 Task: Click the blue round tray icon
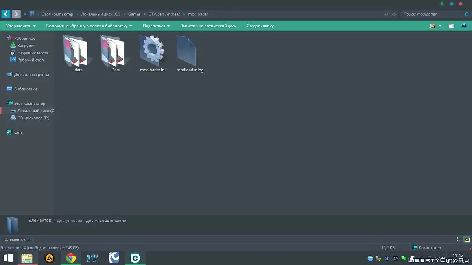[x=370, y=258]
